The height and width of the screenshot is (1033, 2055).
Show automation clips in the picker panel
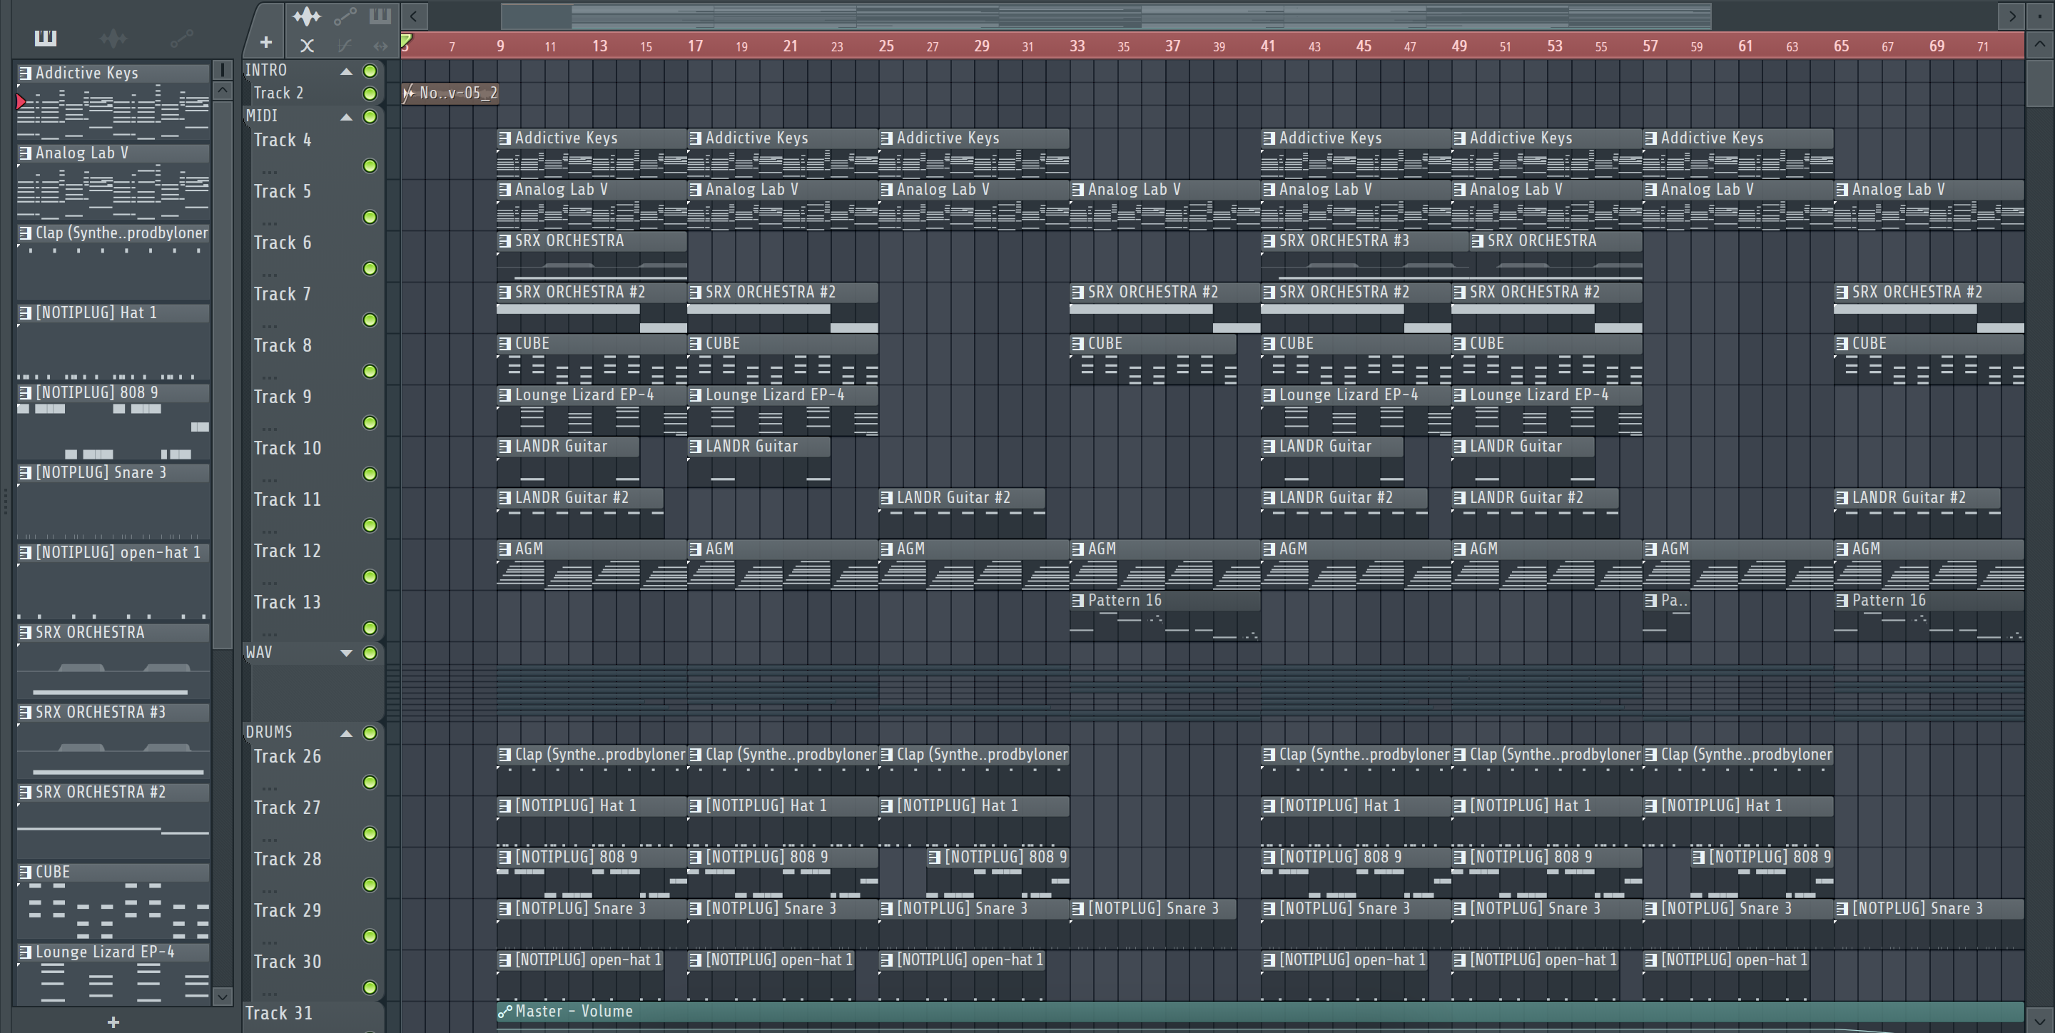pyautogui.click(x=181, y=38)
